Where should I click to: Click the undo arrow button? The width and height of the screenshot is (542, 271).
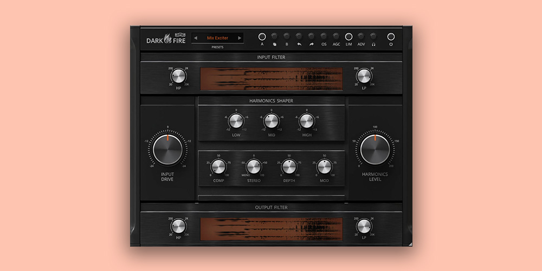click(299, 36)
